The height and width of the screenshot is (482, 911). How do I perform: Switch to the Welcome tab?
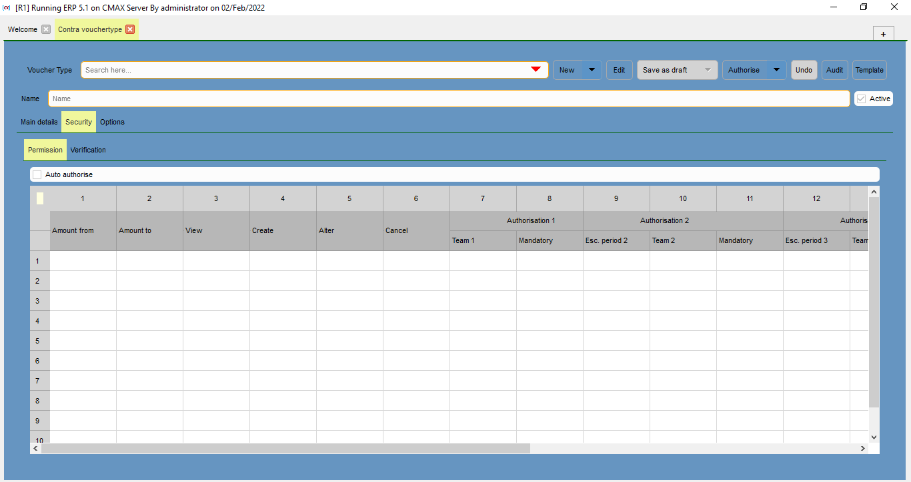click(23, 29)
